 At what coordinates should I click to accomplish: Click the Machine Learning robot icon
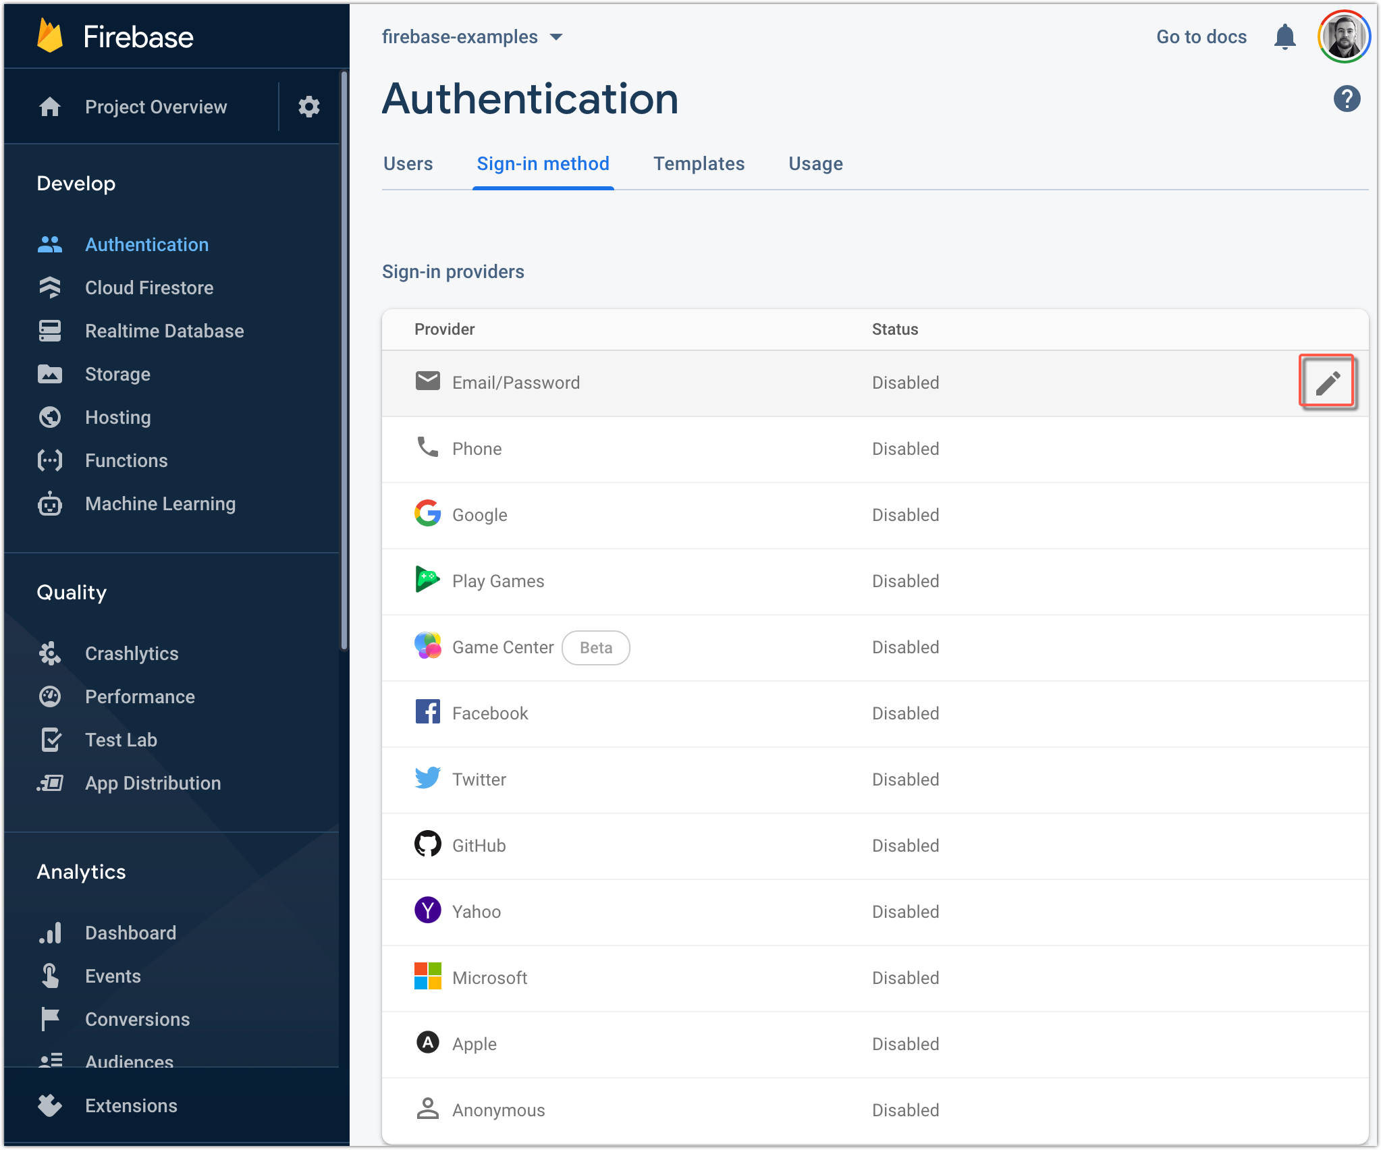(50, 503)
